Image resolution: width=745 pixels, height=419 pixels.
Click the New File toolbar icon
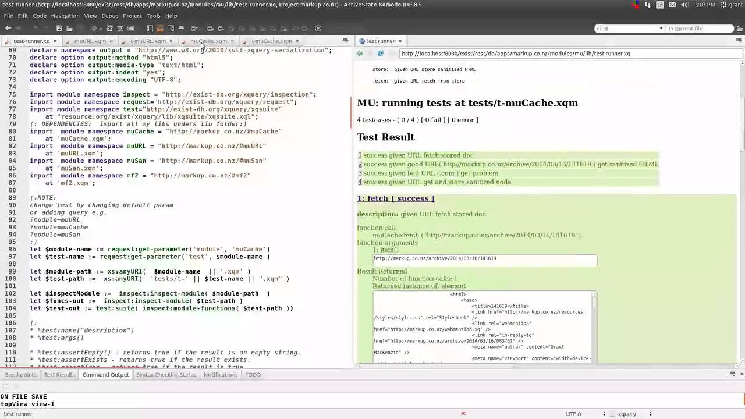point(59,28)
